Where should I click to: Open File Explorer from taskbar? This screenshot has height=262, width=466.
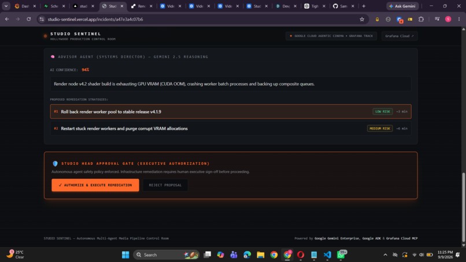261,254
